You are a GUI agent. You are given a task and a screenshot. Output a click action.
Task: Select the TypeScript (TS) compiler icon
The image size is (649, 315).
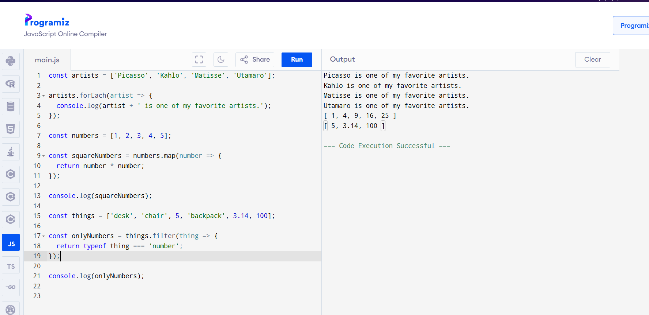(x=11, y=266)
